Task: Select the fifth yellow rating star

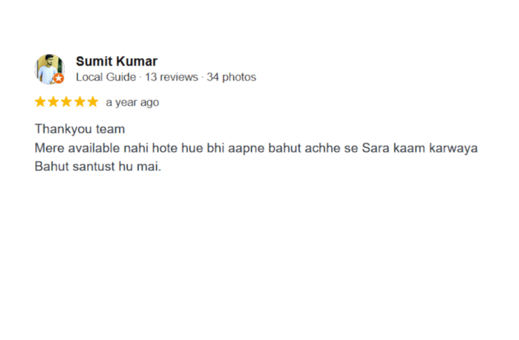Action: pyautogui.click(x=93, y=102)
